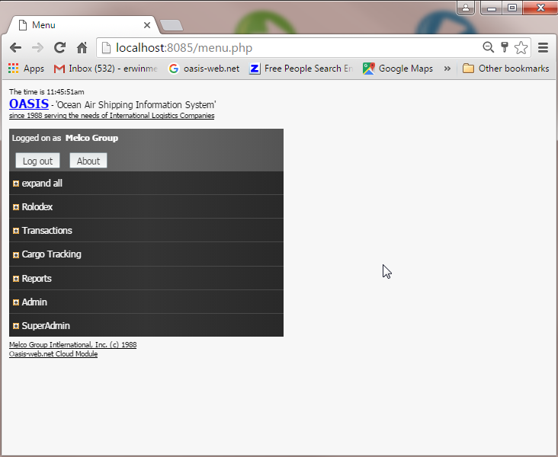Click the Chrome user profile button

coord(466,8)
